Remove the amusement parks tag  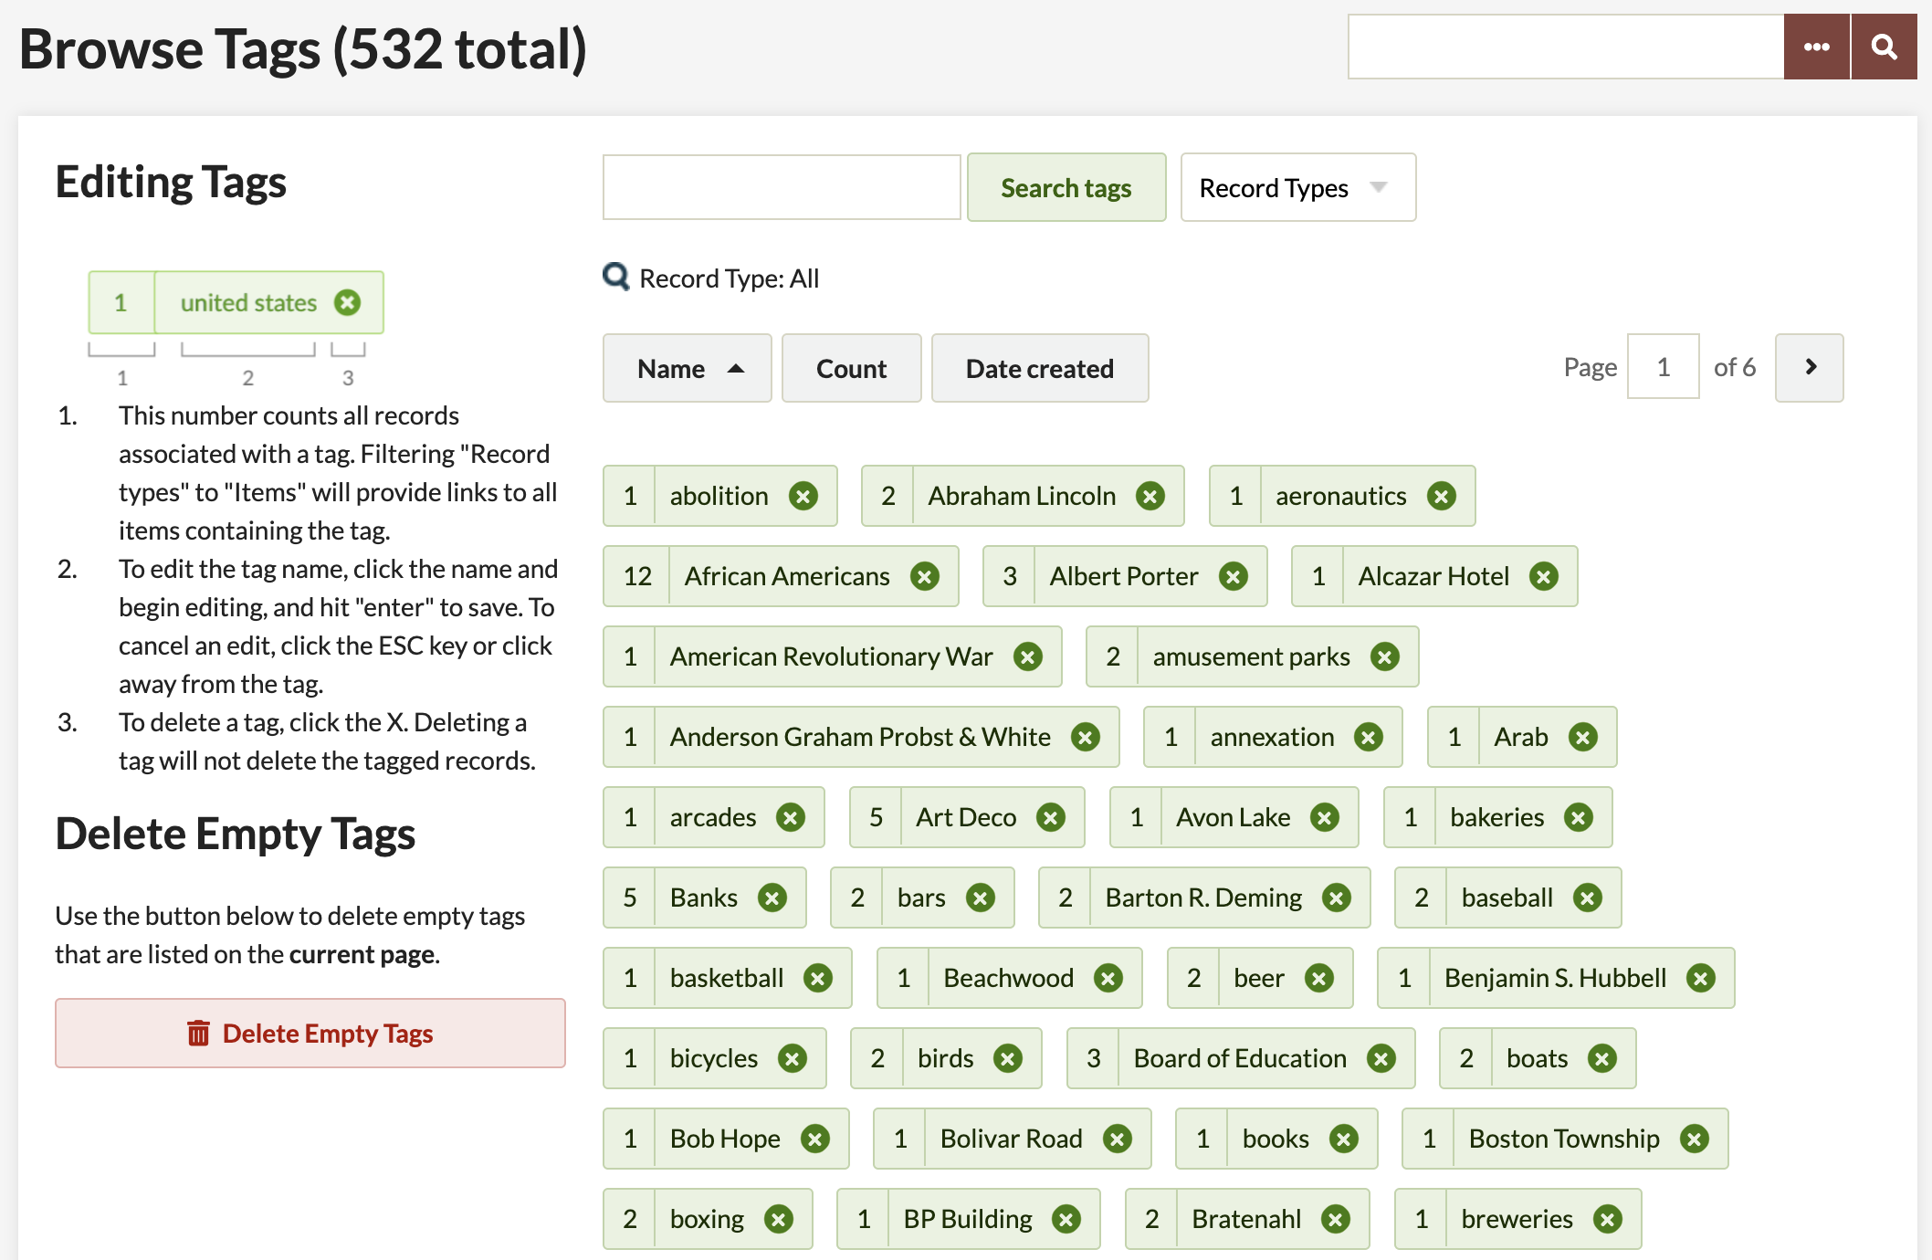(x=1385, y=656)
